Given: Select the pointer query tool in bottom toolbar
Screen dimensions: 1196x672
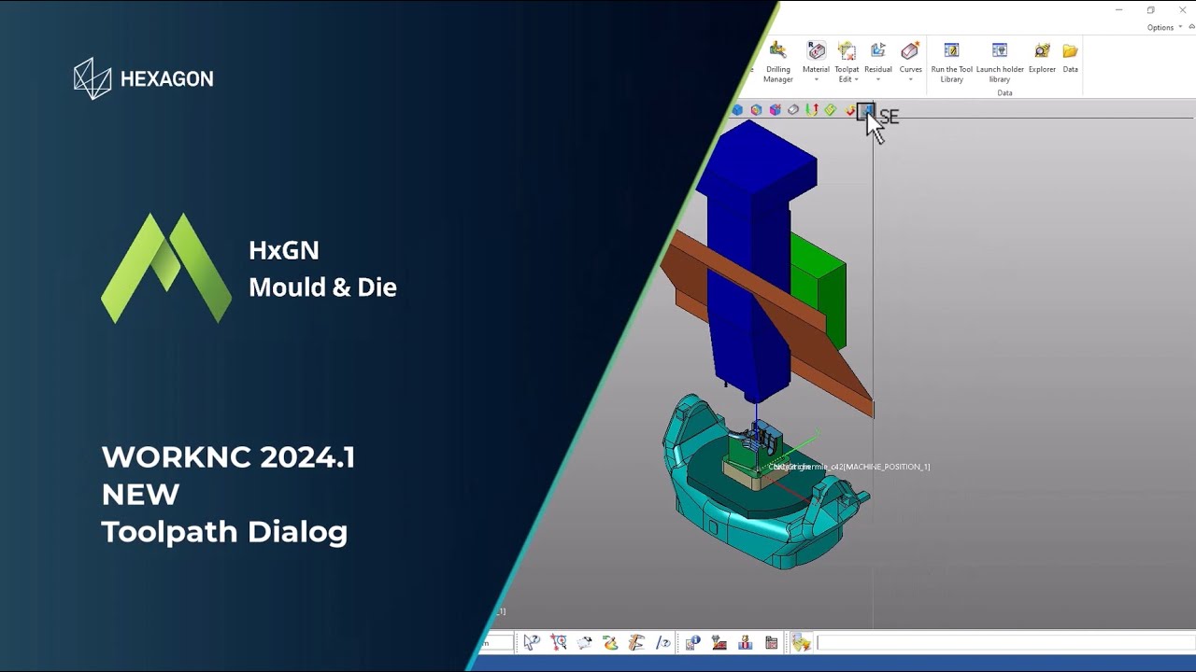Looking at the screenshot, I should tap(532, 642).
